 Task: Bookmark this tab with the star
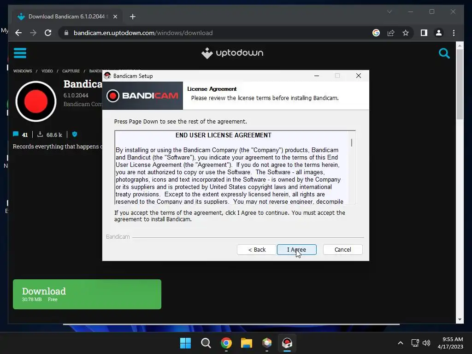coord(406,33)
